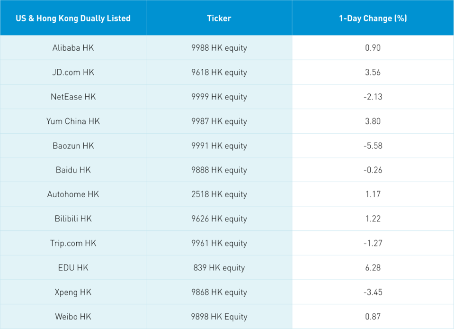
Task: Click JD.com change value 3.56
Action: (373, 73)
